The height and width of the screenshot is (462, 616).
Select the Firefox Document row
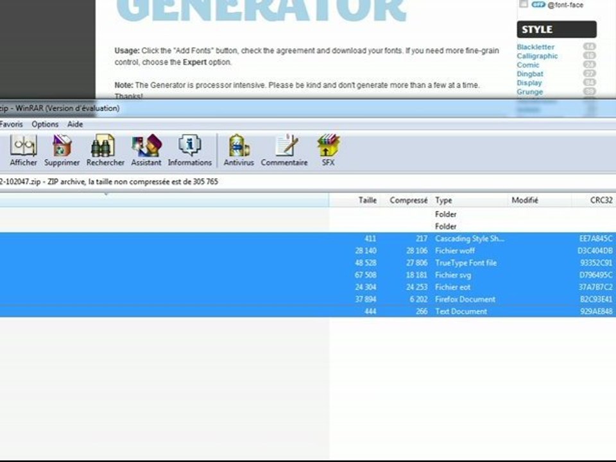click(x=308, y=300)
